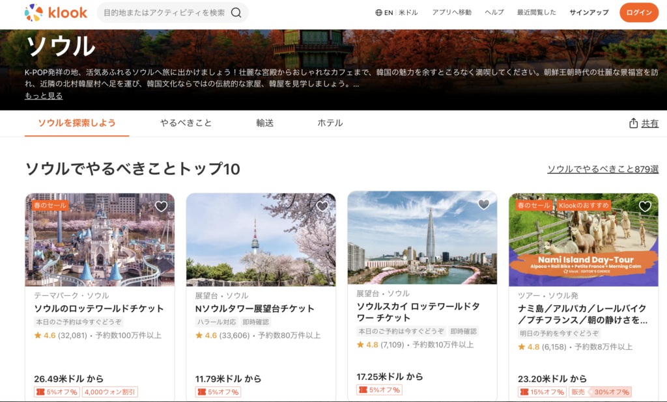Open the EN | 米ドル language currency selector

(x=397, y=12)
